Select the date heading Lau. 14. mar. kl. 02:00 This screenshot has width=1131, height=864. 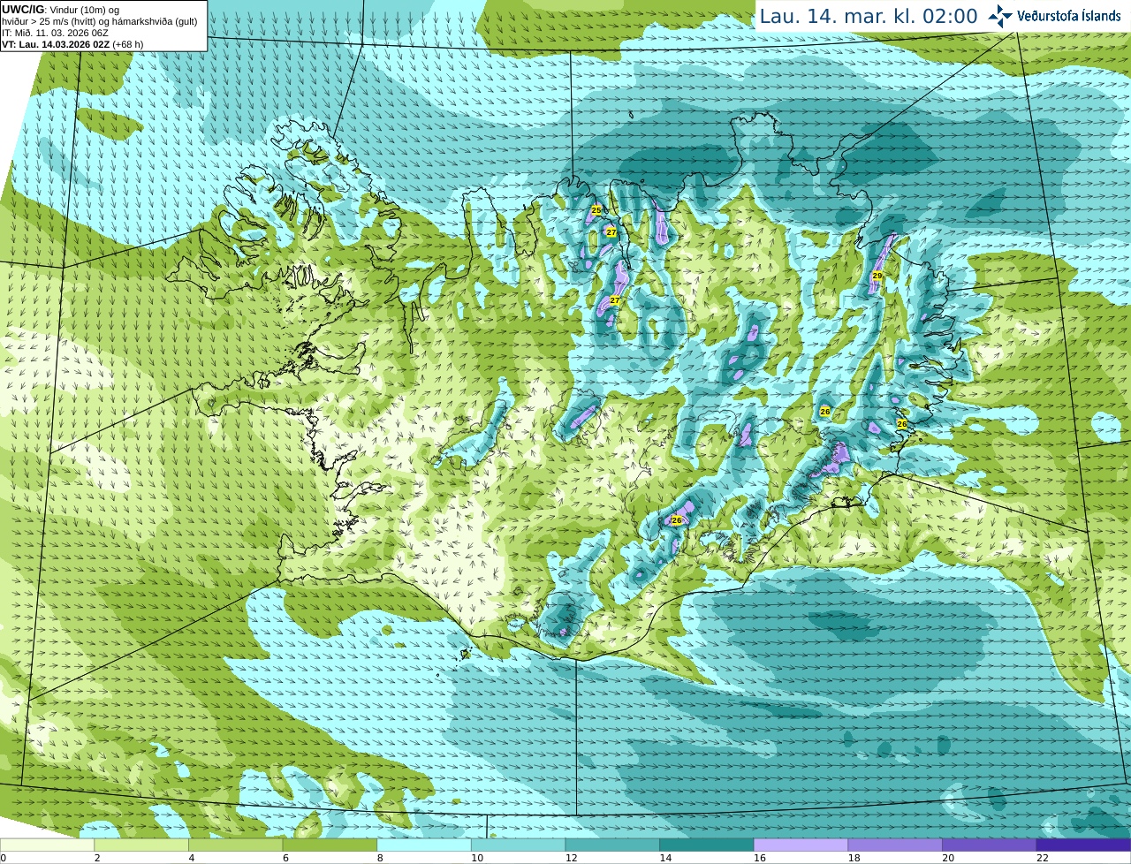coord(869,16)
